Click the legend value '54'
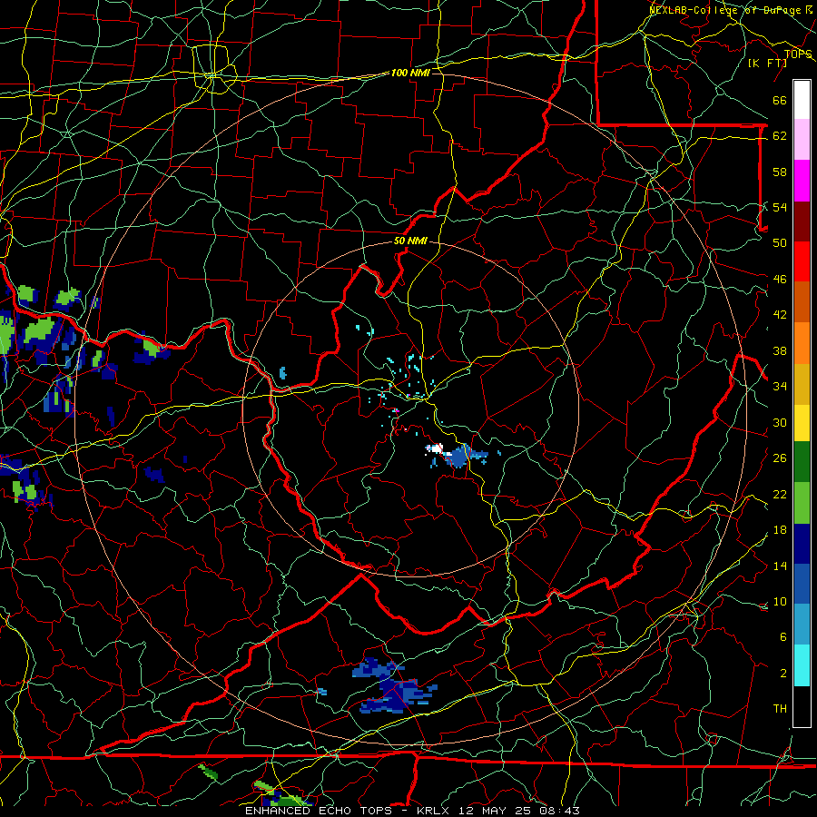 tap(780, 207)
